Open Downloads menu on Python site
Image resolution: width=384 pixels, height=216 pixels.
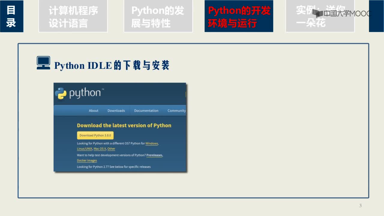[x=116, y=111]
